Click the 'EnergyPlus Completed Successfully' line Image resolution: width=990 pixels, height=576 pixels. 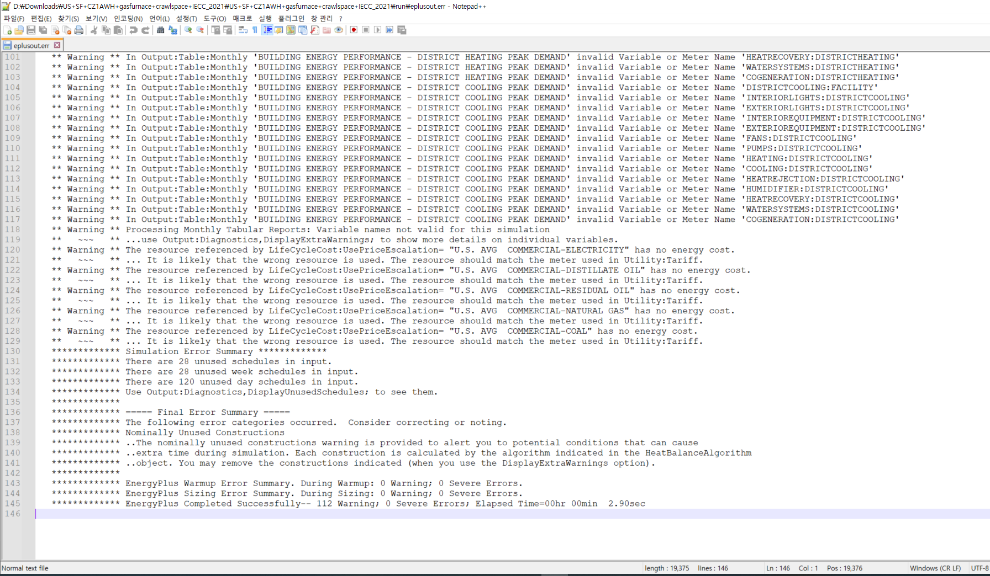click(349, 504)
